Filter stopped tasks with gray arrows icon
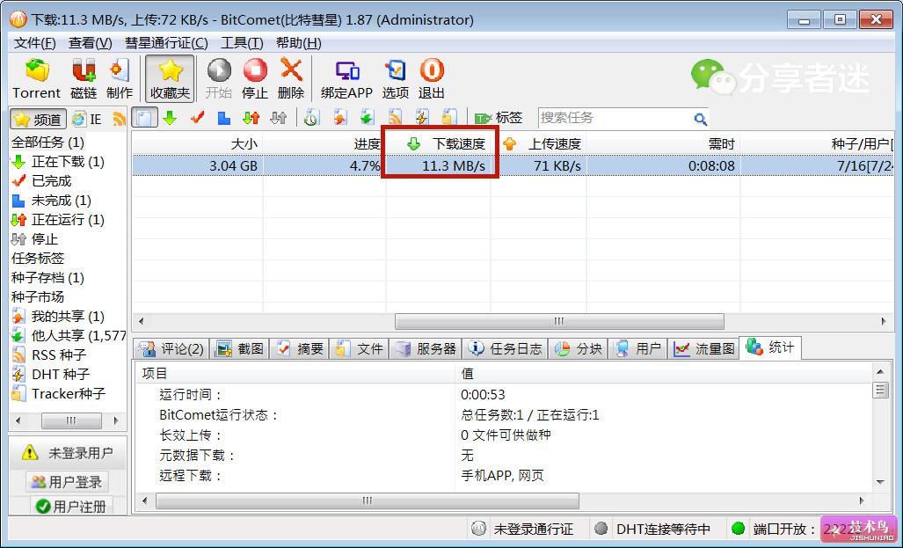 pyautogui.click(x=278, y=118)
